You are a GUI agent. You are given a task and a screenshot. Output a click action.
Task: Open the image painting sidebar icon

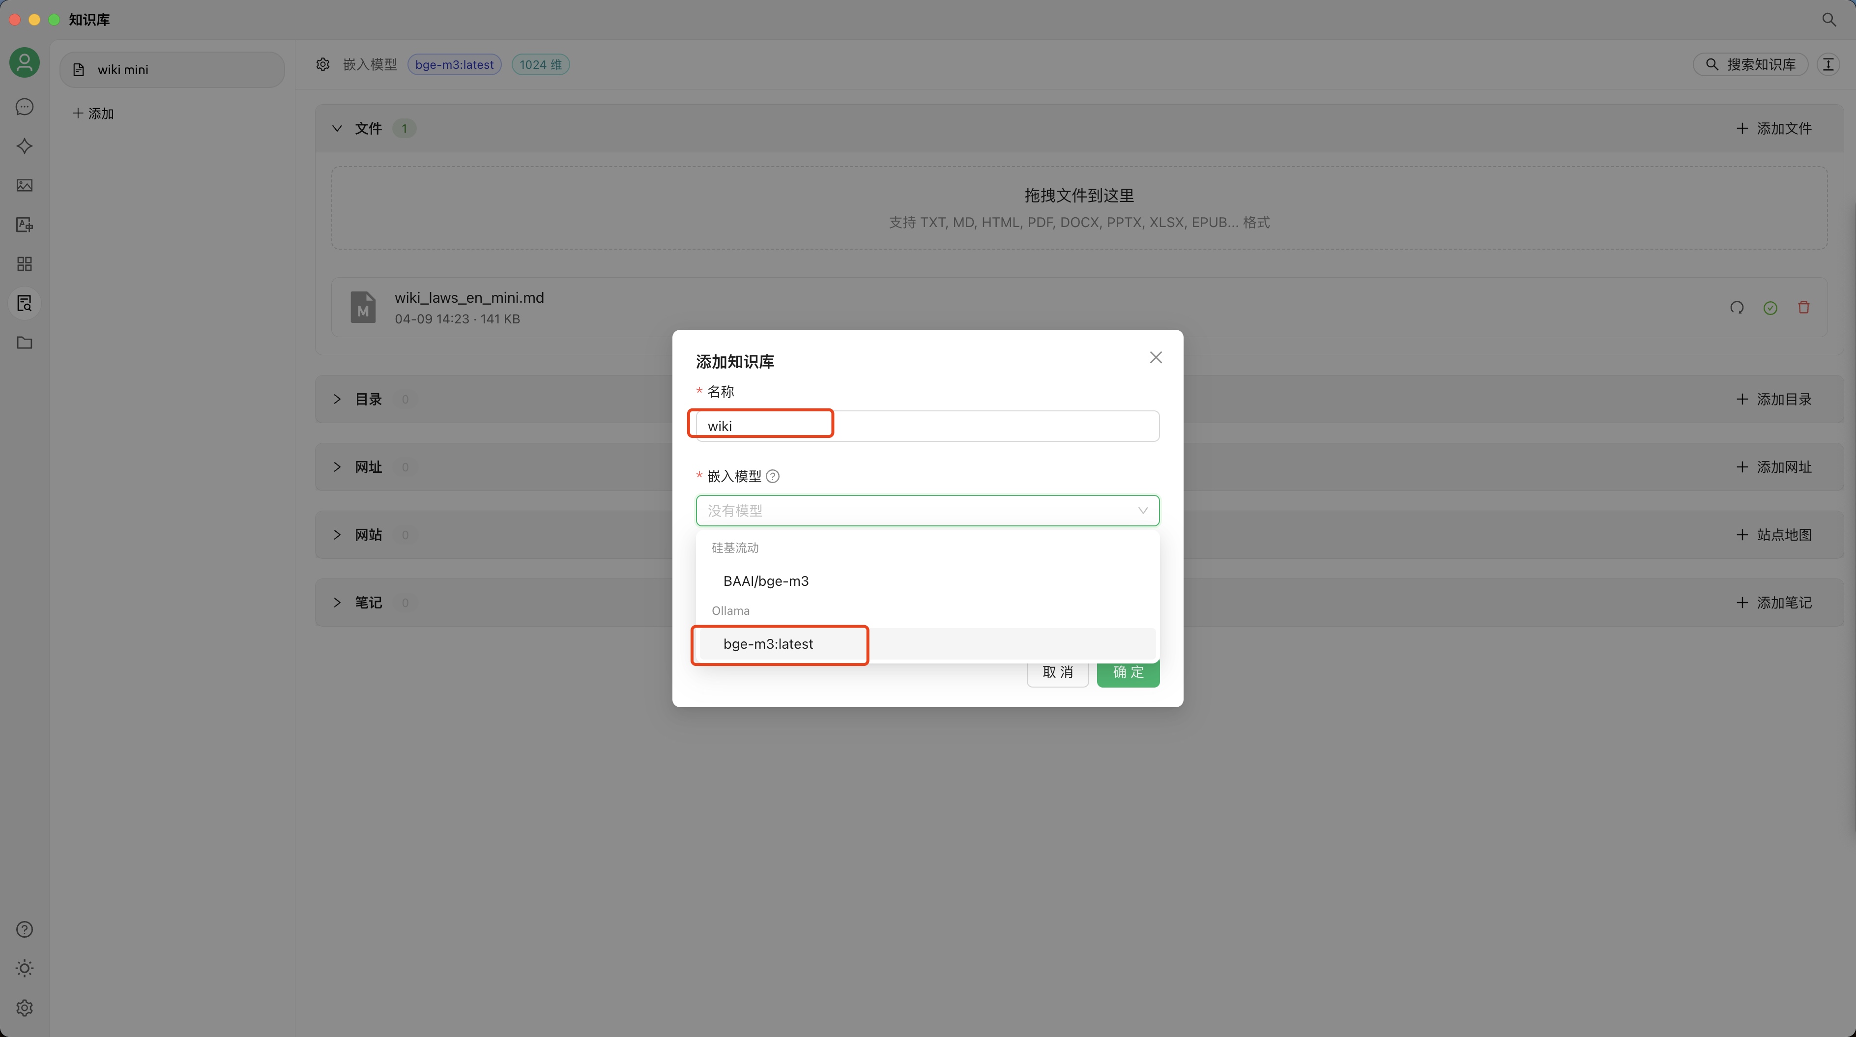point(25,185)
